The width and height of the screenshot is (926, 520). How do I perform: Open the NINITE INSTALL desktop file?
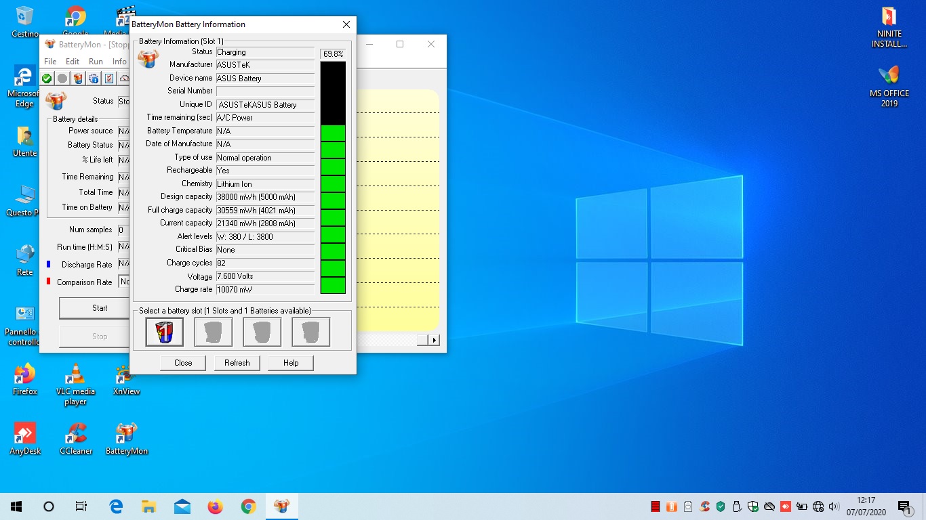[x=889, y=27]
